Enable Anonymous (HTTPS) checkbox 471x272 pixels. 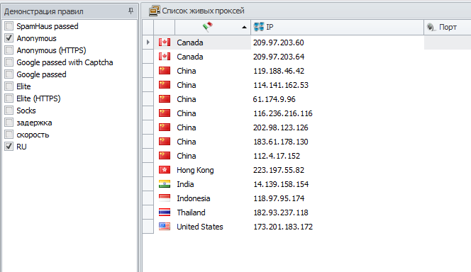pos(9,50)
